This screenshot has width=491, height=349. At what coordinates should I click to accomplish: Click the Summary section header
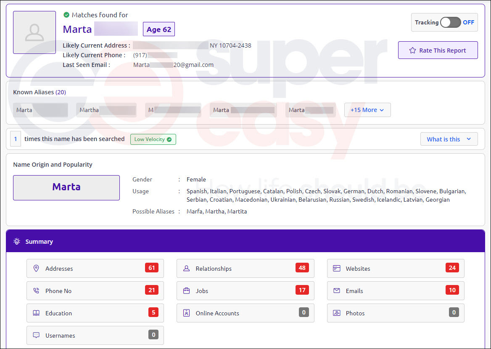(x=245, y=241)
